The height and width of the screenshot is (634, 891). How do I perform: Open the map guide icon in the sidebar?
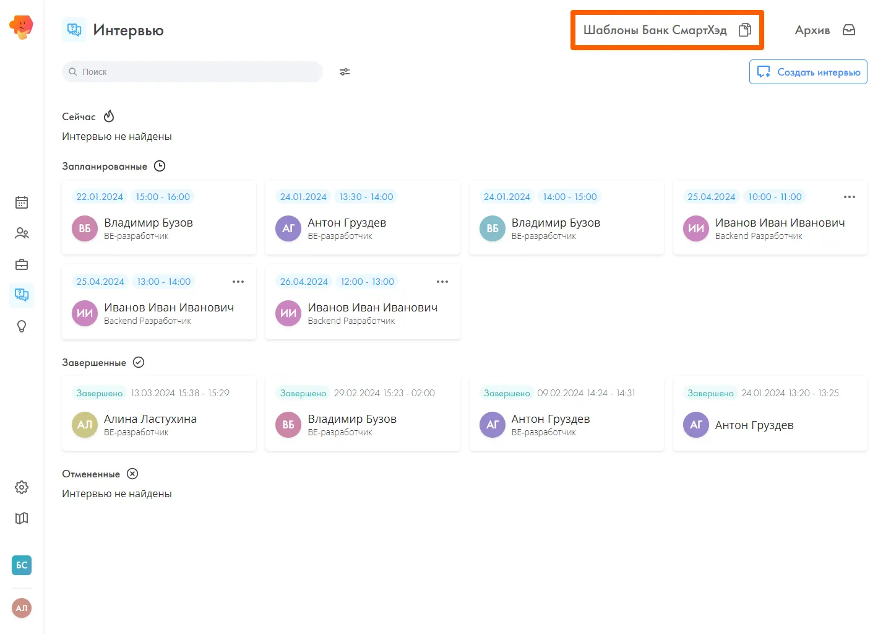pyautogui.click(x=22, y=518)
